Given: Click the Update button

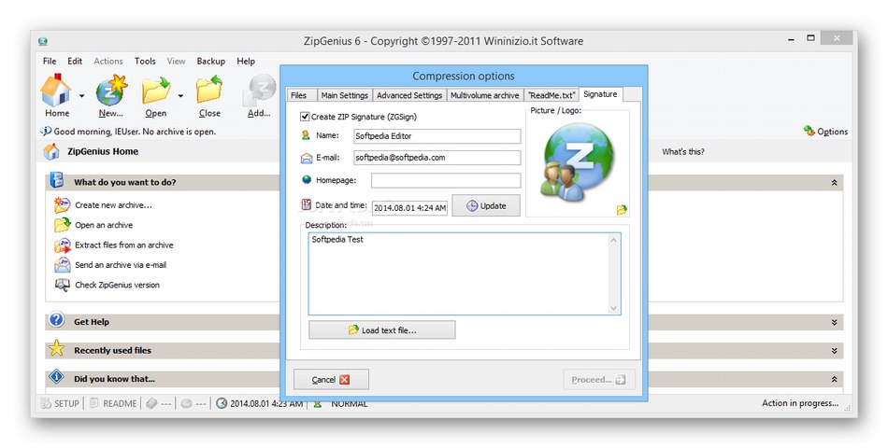Looking at the screenshot, I should click(x=486, y=206).
